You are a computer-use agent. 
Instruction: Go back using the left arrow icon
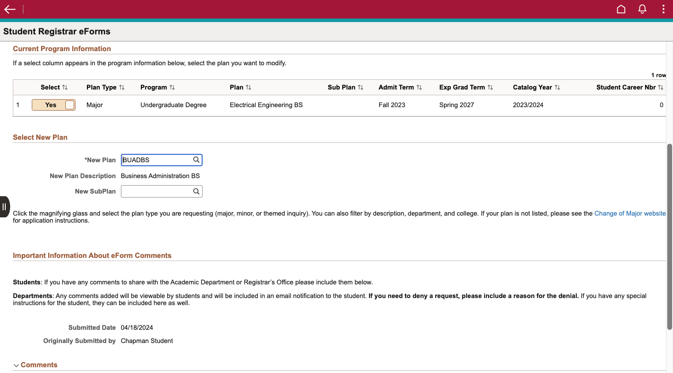(x=10, y=9)
